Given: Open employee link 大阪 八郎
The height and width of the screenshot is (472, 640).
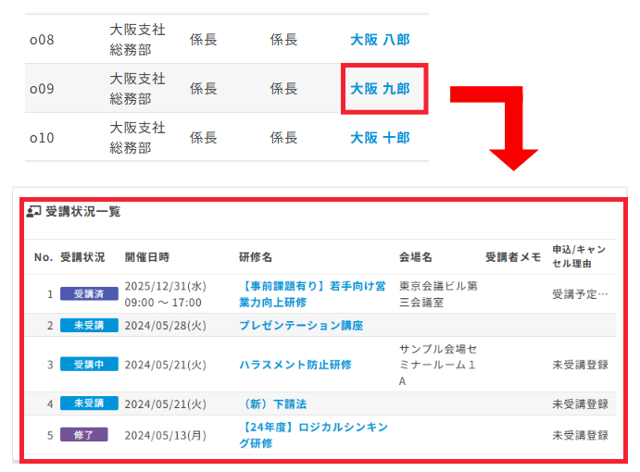Looking at the screenshot, I should click(x=380, y=40).
